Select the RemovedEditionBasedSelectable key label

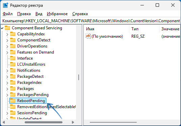47,107
